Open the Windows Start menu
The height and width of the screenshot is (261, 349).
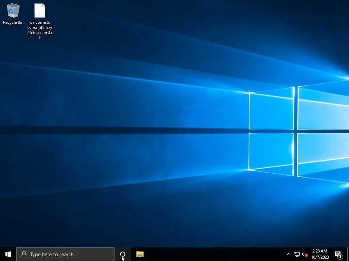[8, 254]
